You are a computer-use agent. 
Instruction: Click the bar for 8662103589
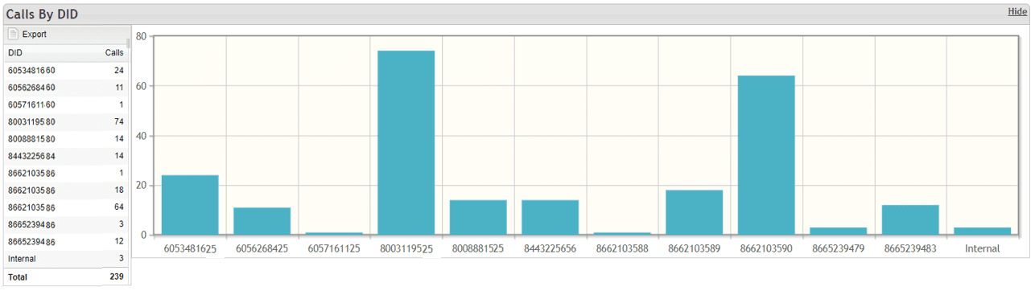(695, 213)
